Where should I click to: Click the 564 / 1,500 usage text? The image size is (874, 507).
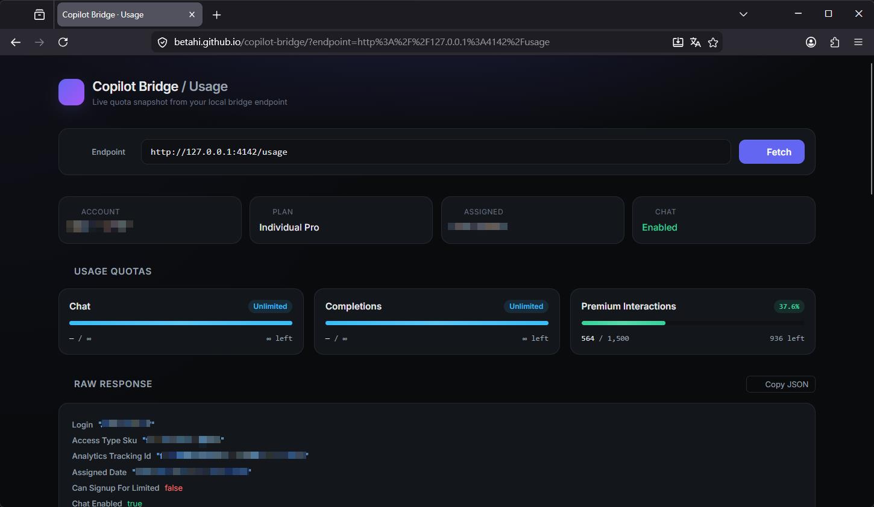(x=605, y=338)
